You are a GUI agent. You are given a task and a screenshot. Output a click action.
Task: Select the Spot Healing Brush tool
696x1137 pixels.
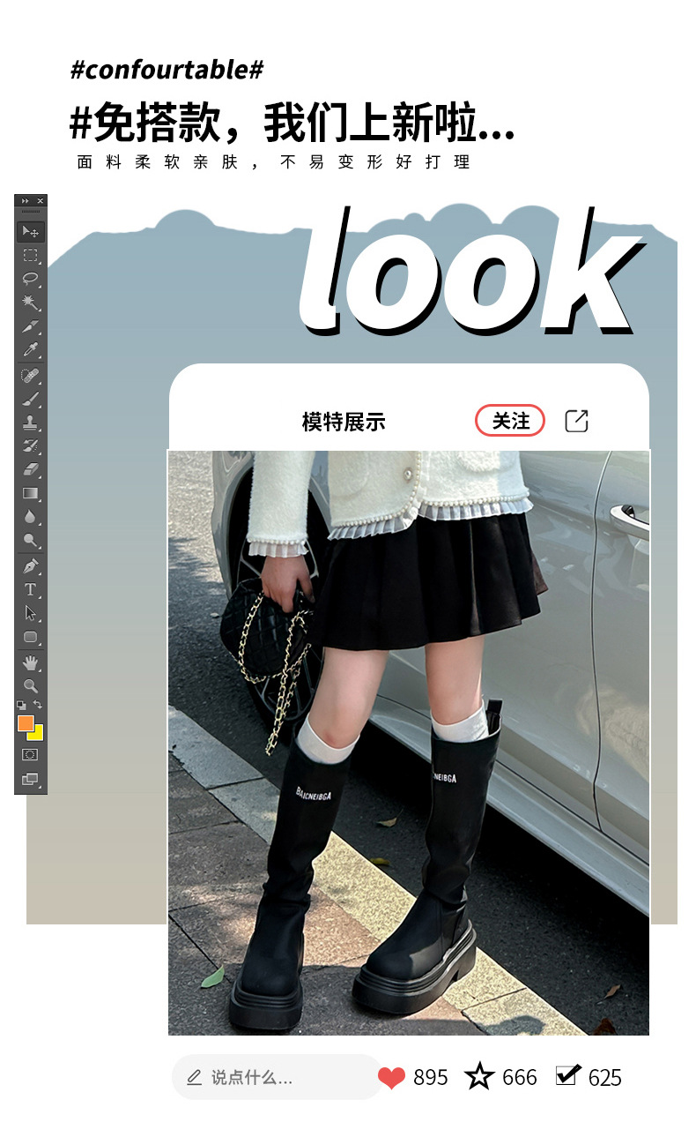click(31, 376)
